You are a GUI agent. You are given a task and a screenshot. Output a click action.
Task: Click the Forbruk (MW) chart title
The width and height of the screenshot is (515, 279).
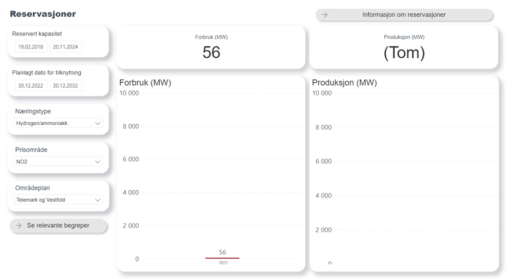[145, 83]
